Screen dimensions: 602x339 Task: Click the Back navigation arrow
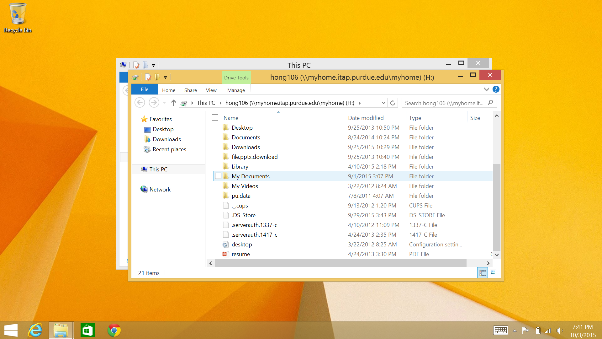tap(140, 103)
